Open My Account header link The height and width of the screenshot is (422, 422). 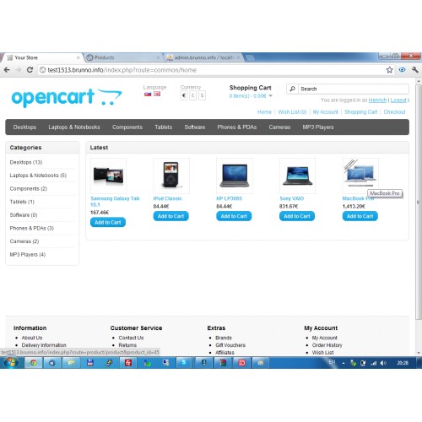[x=326, y=112]
